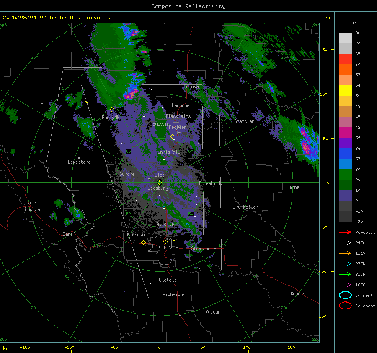Click the Cochrane city label
Screen dimensions: 377x353
coord(137,235)
